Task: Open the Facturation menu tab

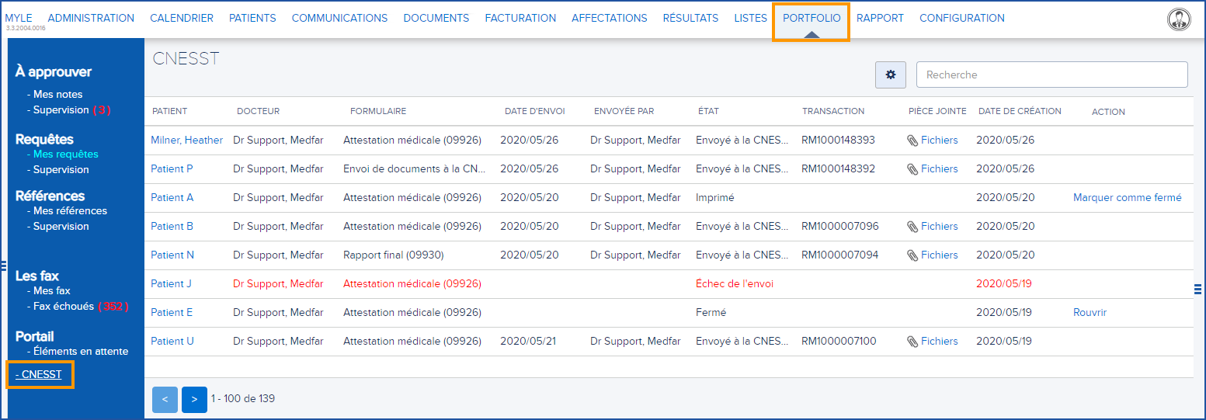Action: [520, 18]
